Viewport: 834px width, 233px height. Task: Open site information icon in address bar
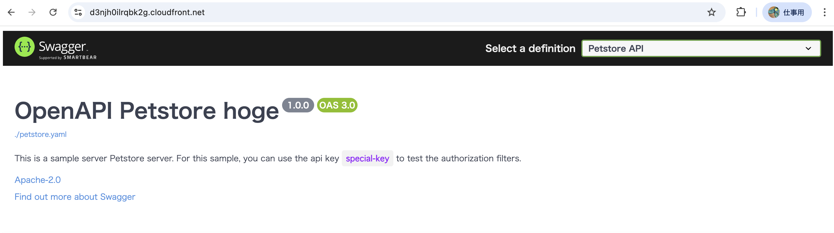point(78,12)
